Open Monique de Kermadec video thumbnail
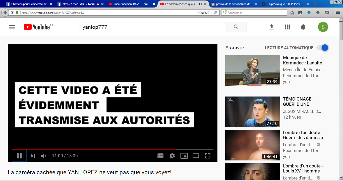The width and height of the screenshot is (343, 181). point(253,70)
